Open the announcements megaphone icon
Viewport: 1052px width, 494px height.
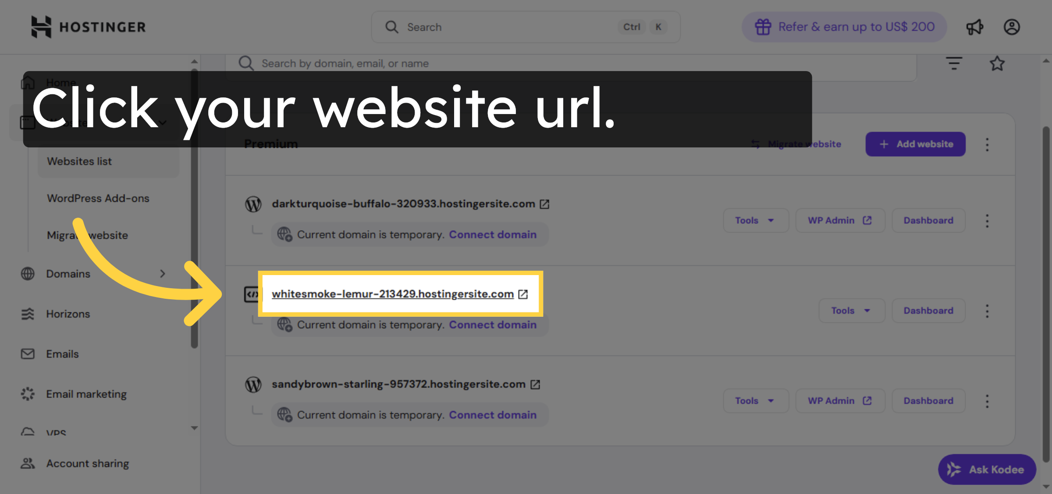tap(975, 27)
